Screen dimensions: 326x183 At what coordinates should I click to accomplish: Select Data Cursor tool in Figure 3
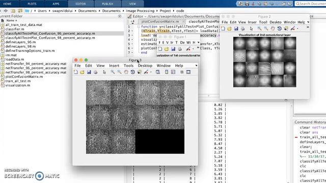coord(139,72)
